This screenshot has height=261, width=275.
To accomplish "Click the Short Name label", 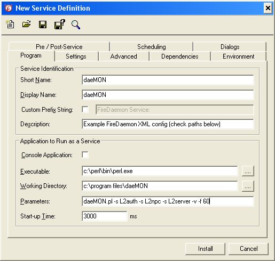I will coord(36,80).
